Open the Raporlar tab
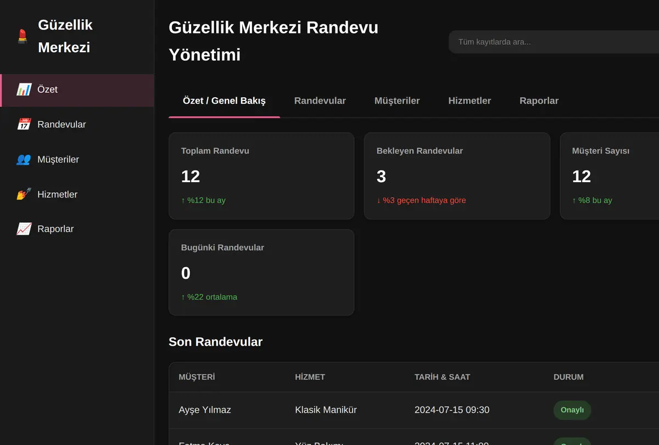 [539, 101]
